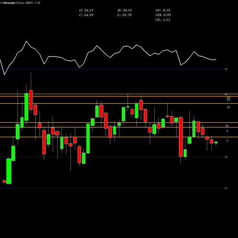Click the endpoint of the white indicator line
Viewport: 238px width, 238px height.
[x=216, y=59]
